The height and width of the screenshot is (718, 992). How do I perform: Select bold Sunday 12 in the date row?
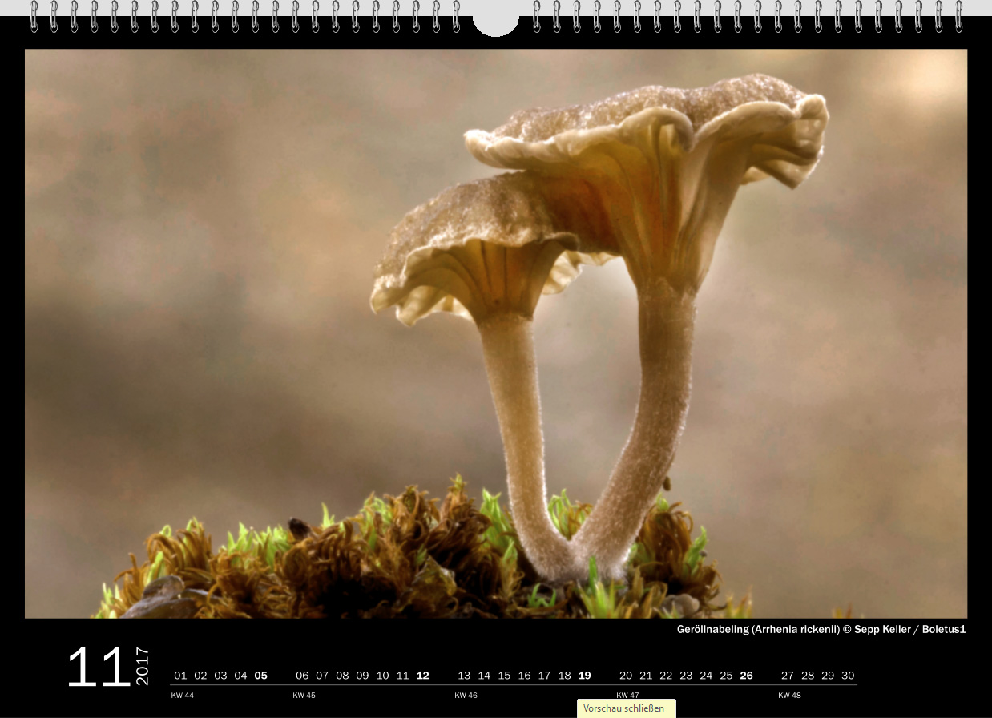pos(422,676)
